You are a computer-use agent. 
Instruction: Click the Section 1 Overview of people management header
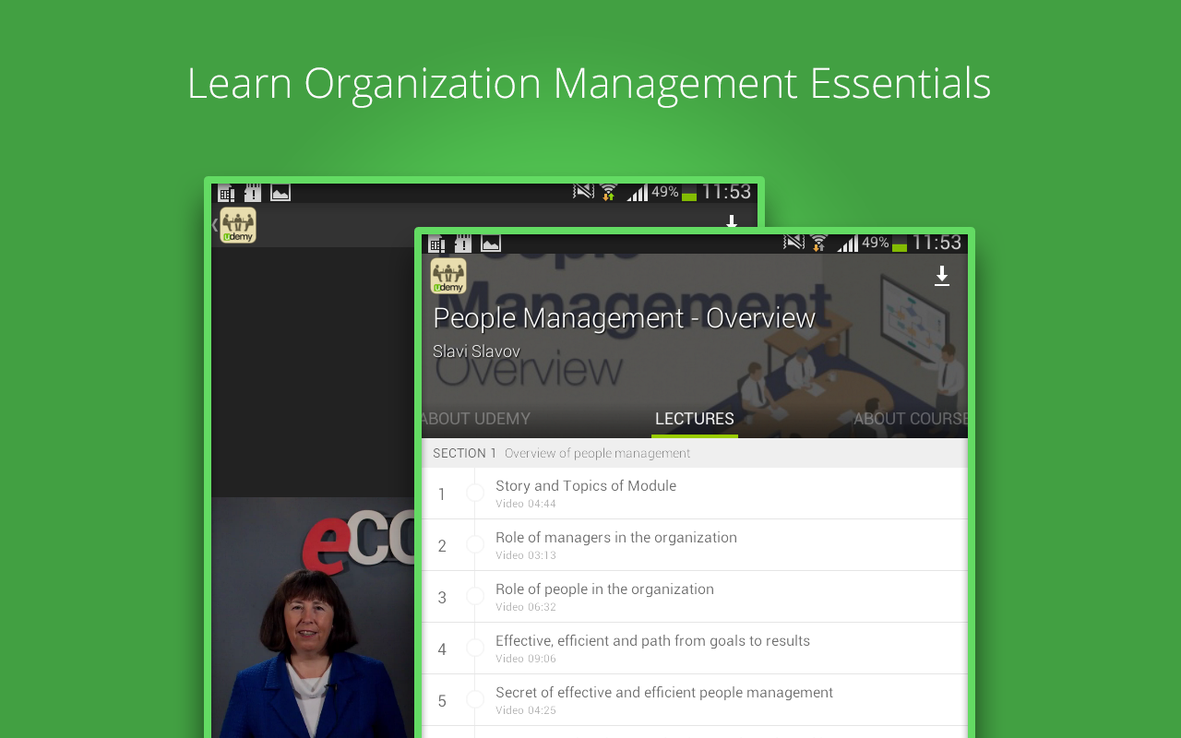695,453
